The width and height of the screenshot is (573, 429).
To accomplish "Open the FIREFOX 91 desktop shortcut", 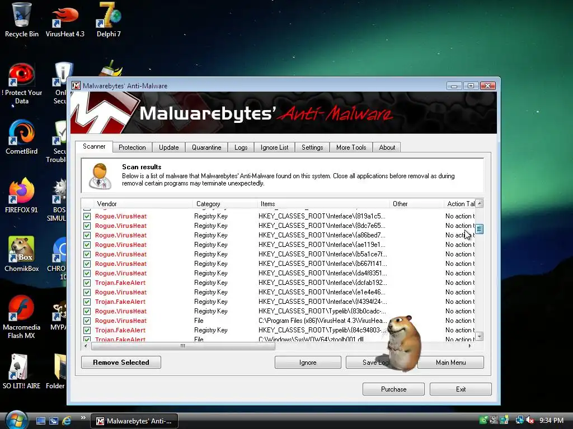I will click(x=22, y=196).
